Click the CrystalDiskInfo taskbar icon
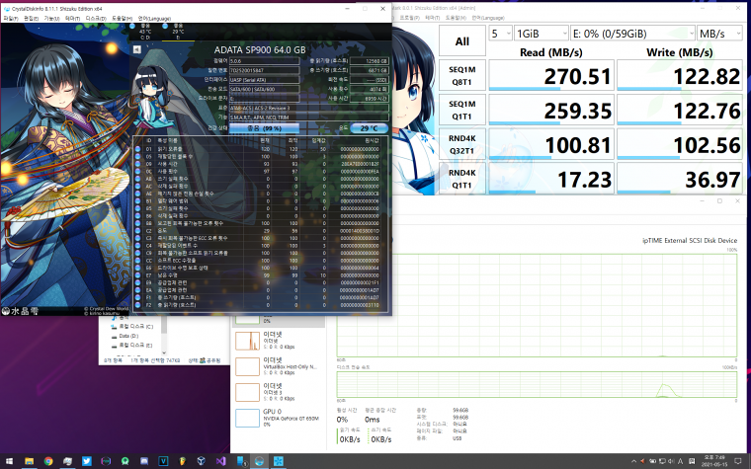This screenshot has height=469, width=751. [x=259, y=461]
